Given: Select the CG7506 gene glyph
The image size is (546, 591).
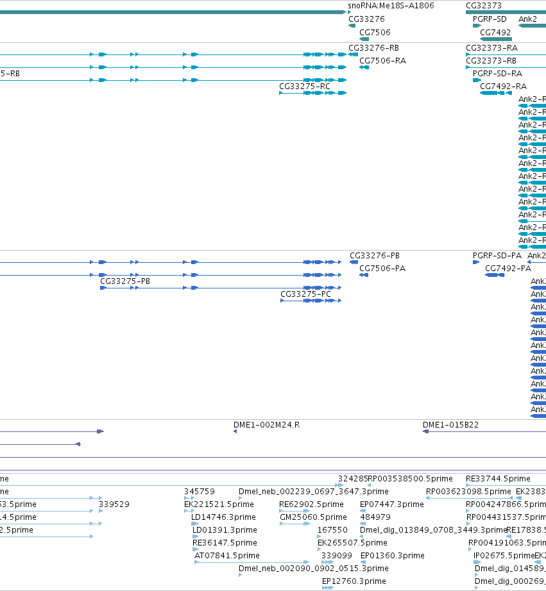Looking at the screenshot, I should point(364,39).
